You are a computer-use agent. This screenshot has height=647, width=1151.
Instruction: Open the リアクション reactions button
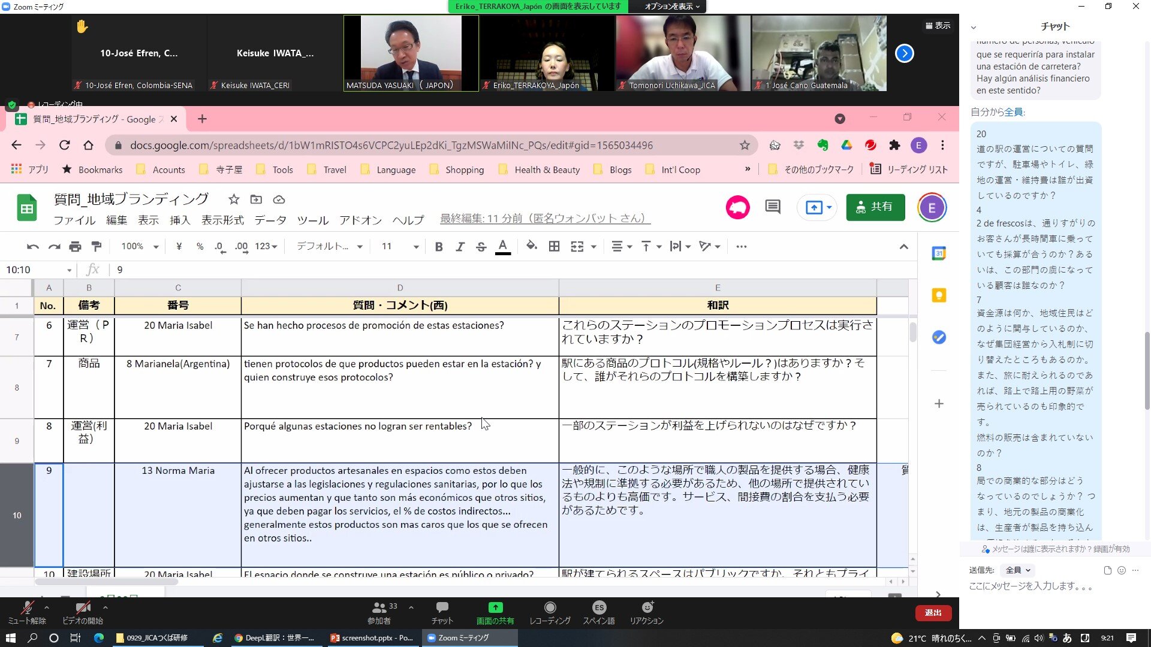(646, 613)
